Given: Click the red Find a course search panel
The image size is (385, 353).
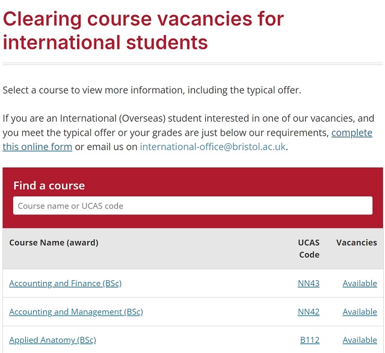Looking at the screenshot, I should (192, 198).
